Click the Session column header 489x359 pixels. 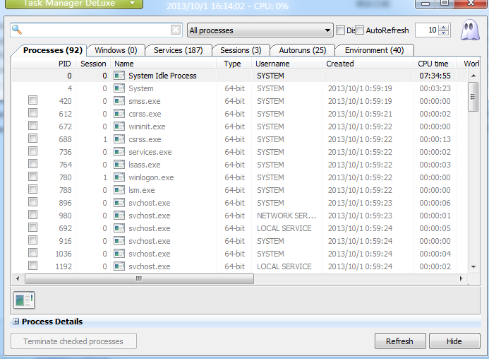(93, 64)
